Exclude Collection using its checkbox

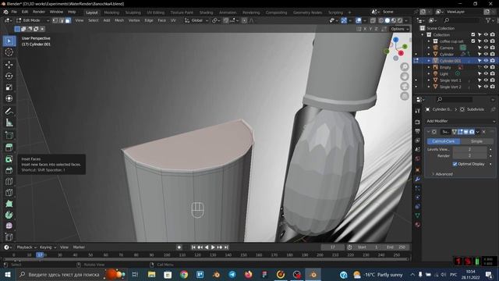pyautogui.click(x=473, y=34)
